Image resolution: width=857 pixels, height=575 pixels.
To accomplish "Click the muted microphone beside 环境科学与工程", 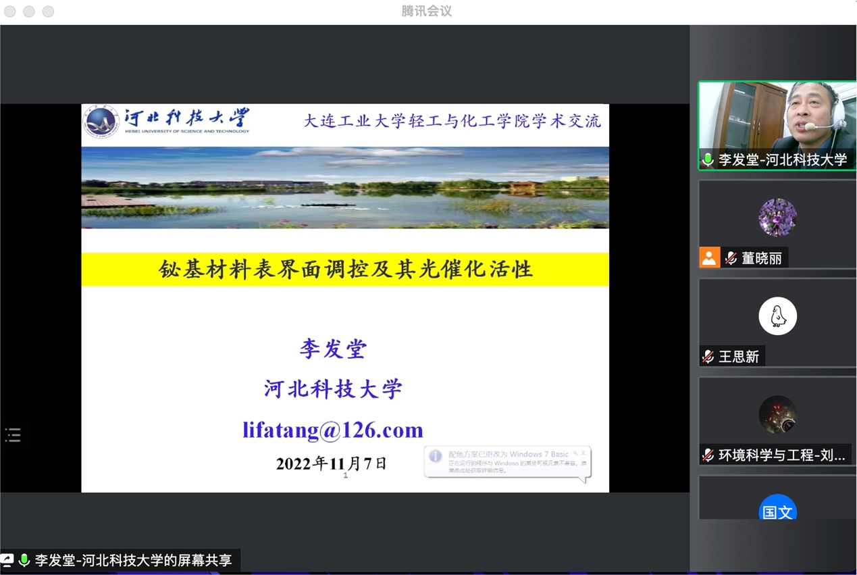I will tap(708, 455).
